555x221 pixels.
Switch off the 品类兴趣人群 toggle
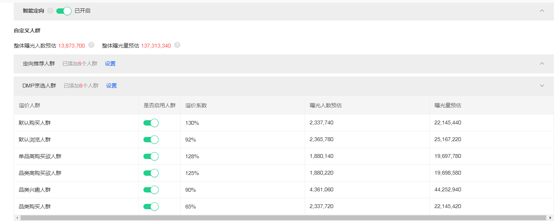151,190
